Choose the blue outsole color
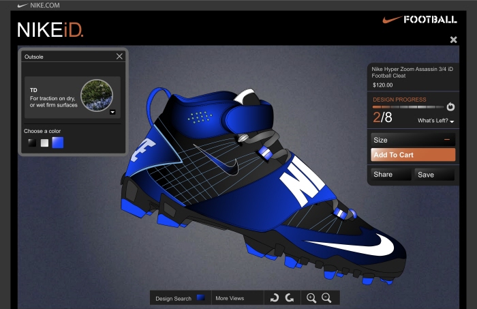477x309 pixels. [x=58, y=143]
